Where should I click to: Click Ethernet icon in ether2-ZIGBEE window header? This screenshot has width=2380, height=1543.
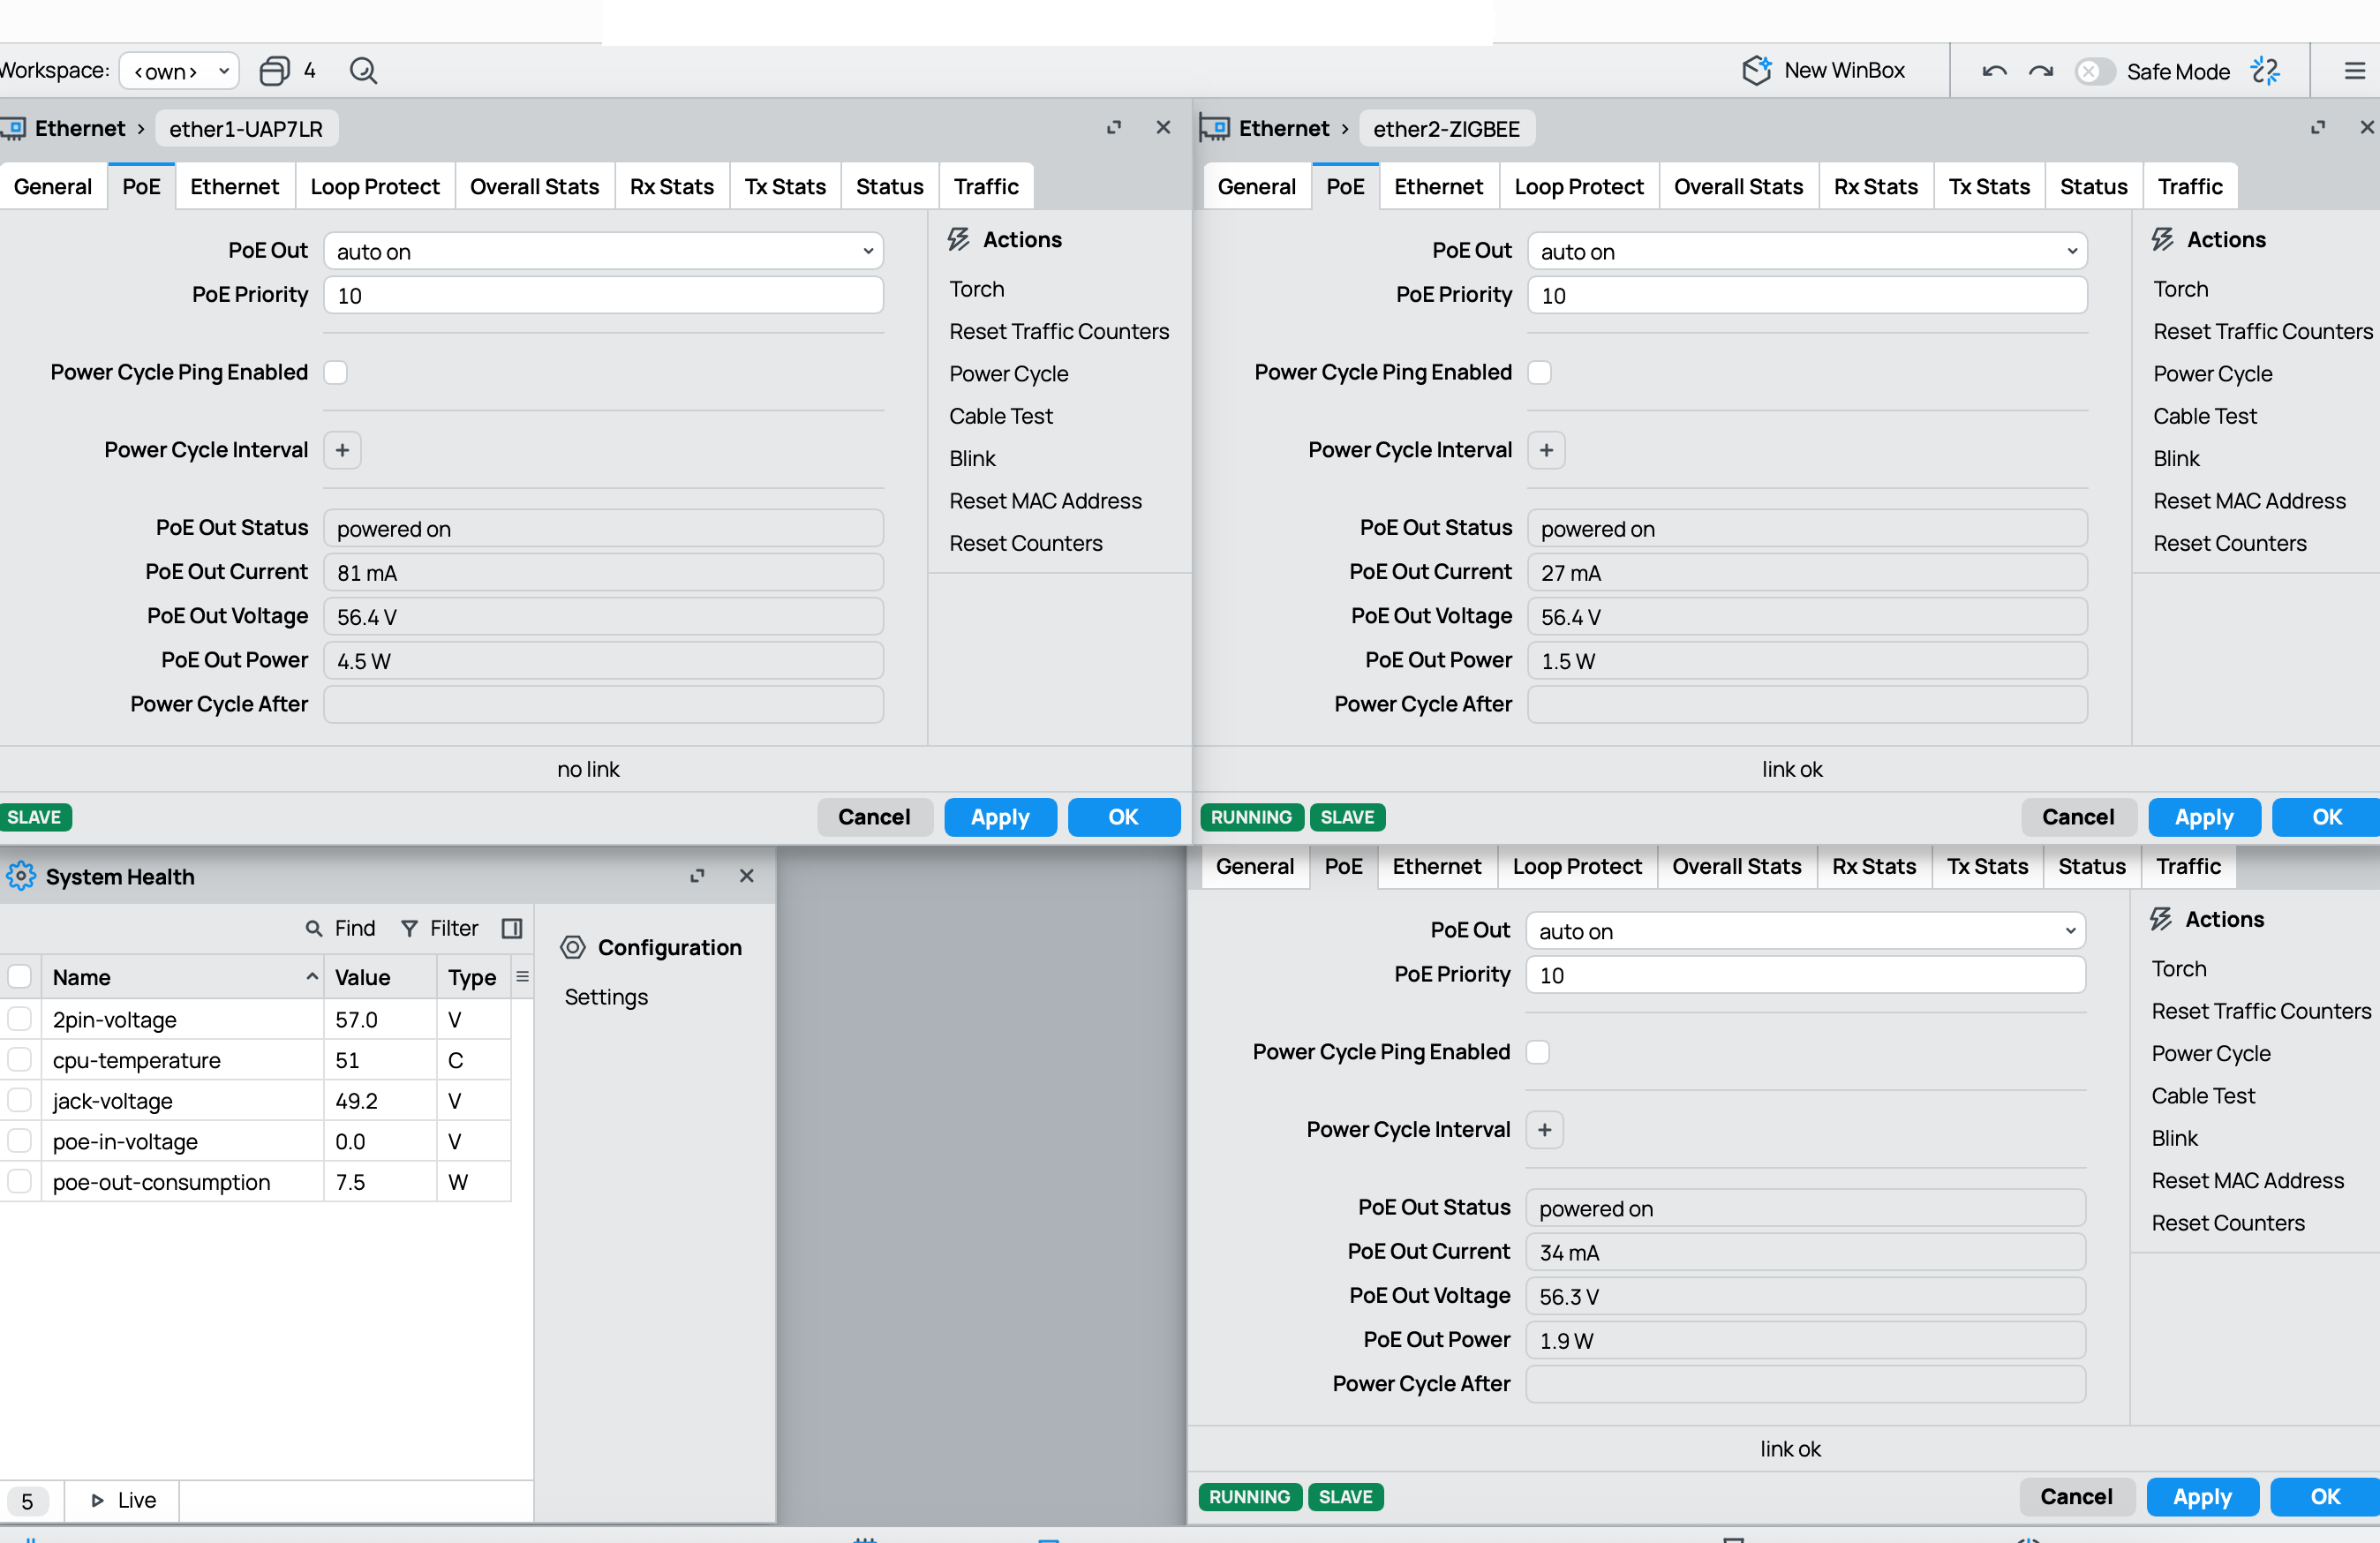point(1214,129)
